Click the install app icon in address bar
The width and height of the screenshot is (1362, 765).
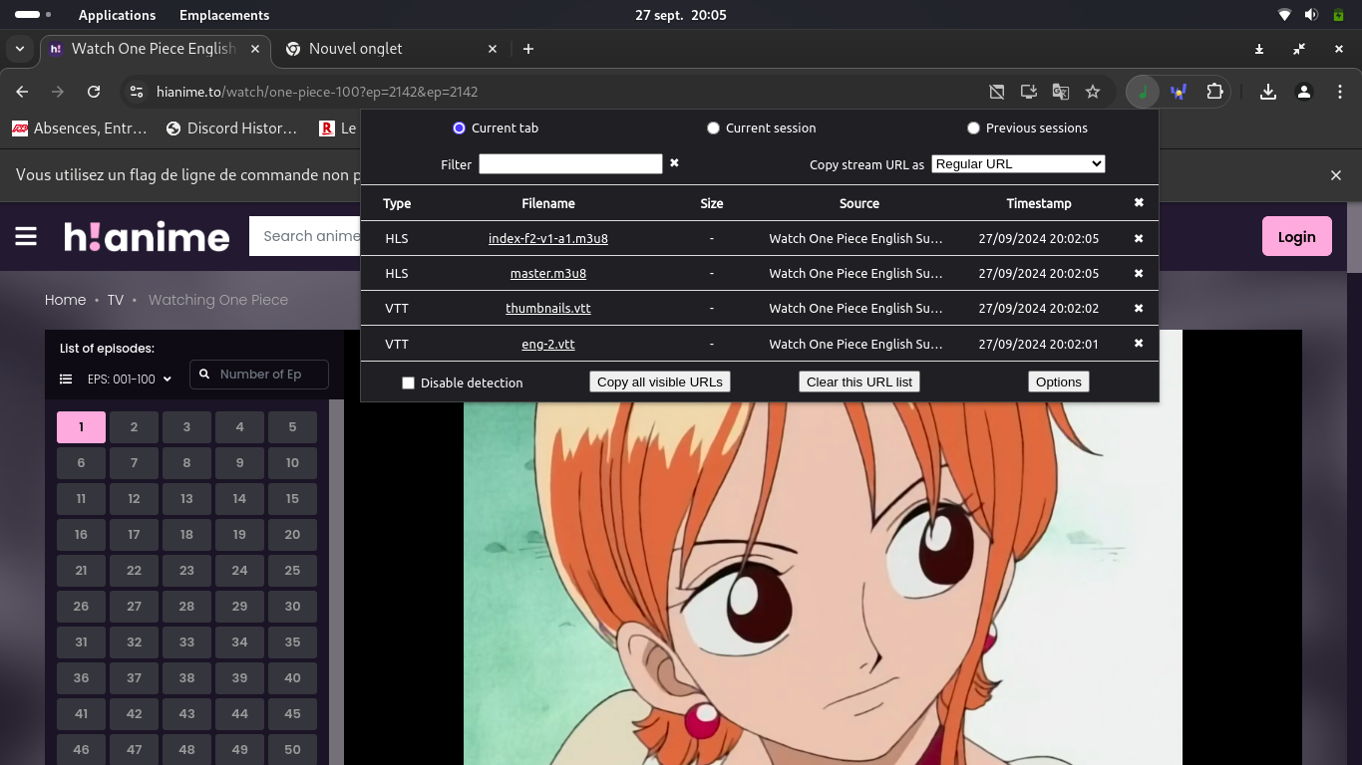click(x=1029, y=92)
